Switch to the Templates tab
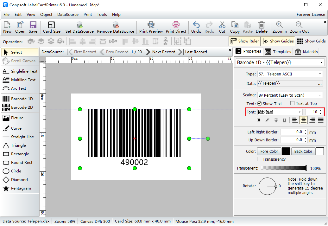Screen dimensions: 328x226 point(278,52)
